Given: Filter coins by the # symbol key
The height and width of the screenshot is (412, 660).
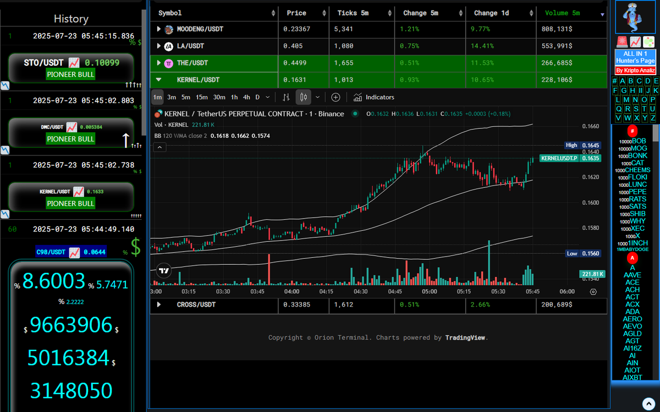Looking at the screenshot, I should [x=615, y=81].
